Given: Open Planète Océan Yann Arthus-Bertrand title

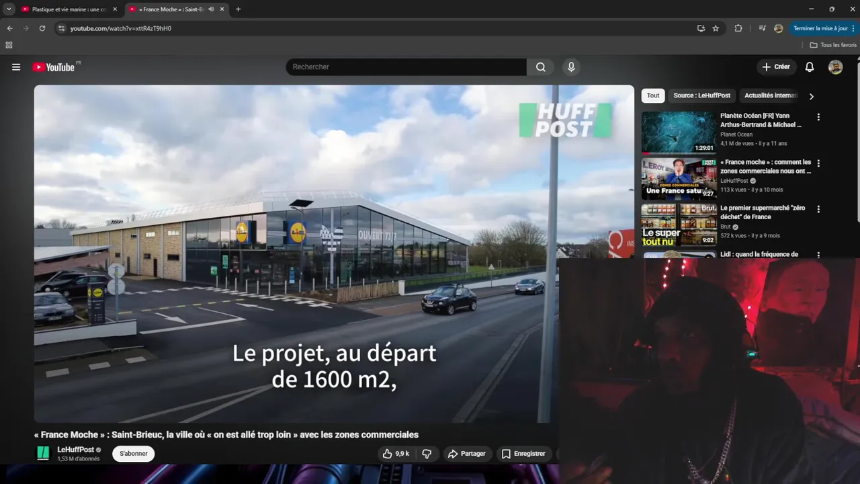Looking at the screenshot, I should click(x=761, y=120).
